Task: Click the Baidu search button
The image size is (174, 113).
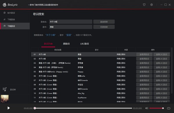Action: coord(104,27)
